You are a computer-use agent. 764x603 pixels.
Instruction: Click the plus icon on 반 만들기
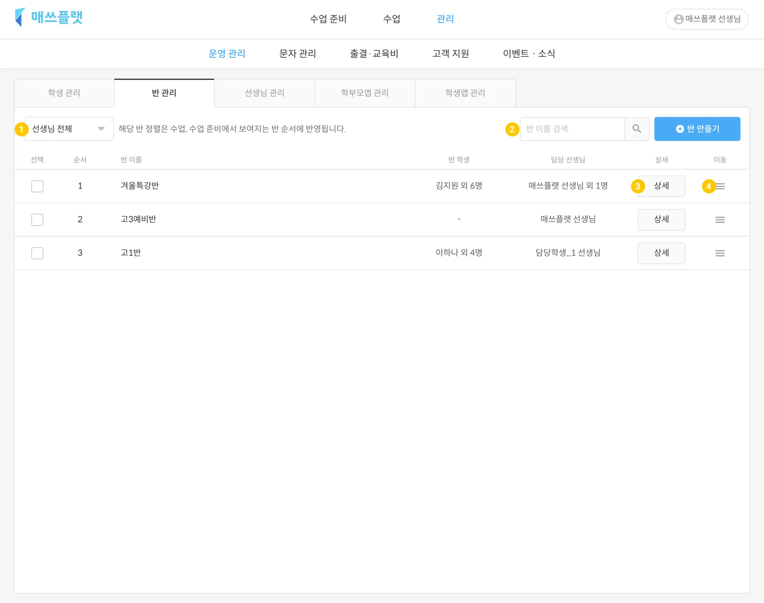click(680, 129)
